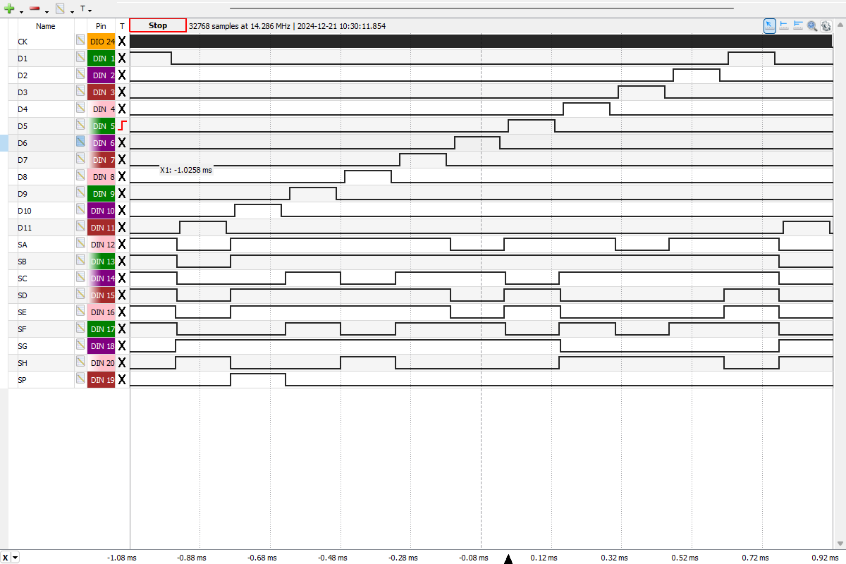
Task: Click the red minus remove-channel icon
Action: coord(35,9)
